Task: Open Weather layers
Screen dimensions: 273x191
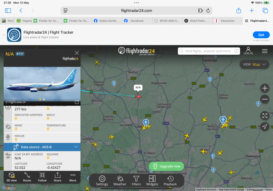Action: [120, 180]
